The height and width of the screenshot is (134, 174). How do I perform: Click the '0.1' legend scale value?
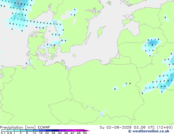[3, 133]
